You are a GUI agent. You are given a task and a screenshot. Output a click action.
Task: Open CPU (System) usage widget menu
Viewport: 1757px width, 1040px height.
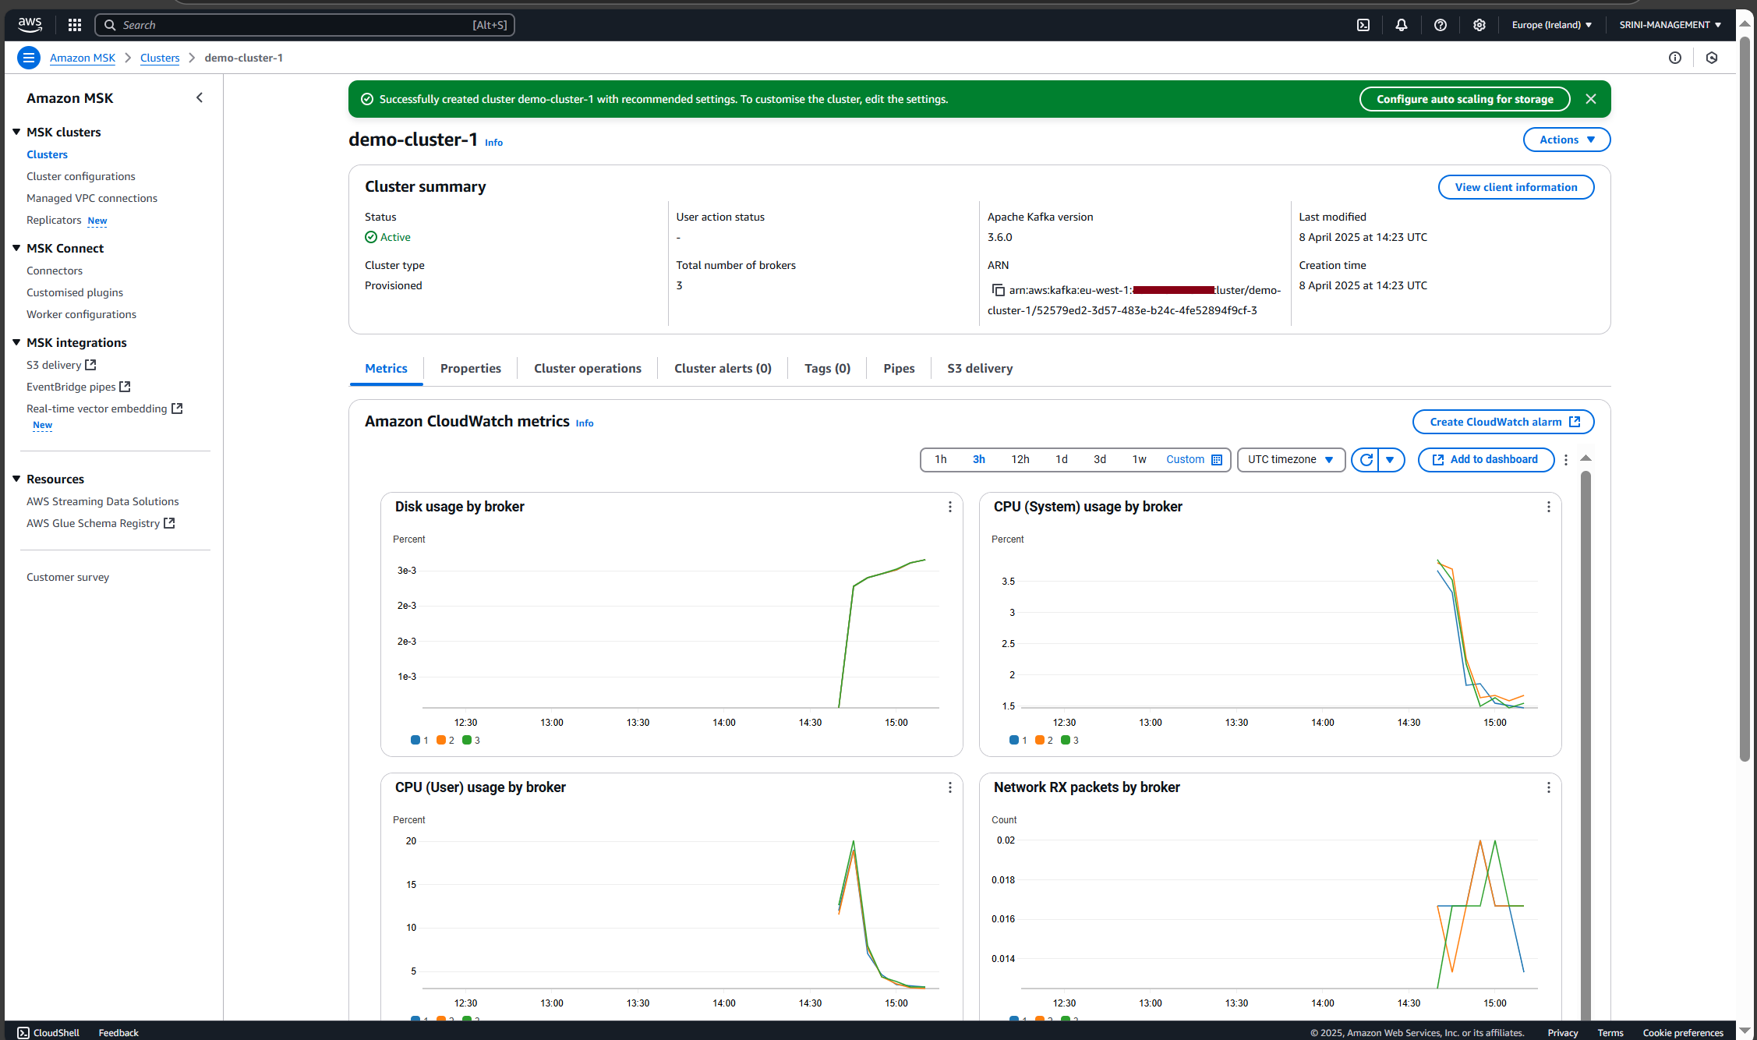pyautogui.click(x=1548, y=507)
